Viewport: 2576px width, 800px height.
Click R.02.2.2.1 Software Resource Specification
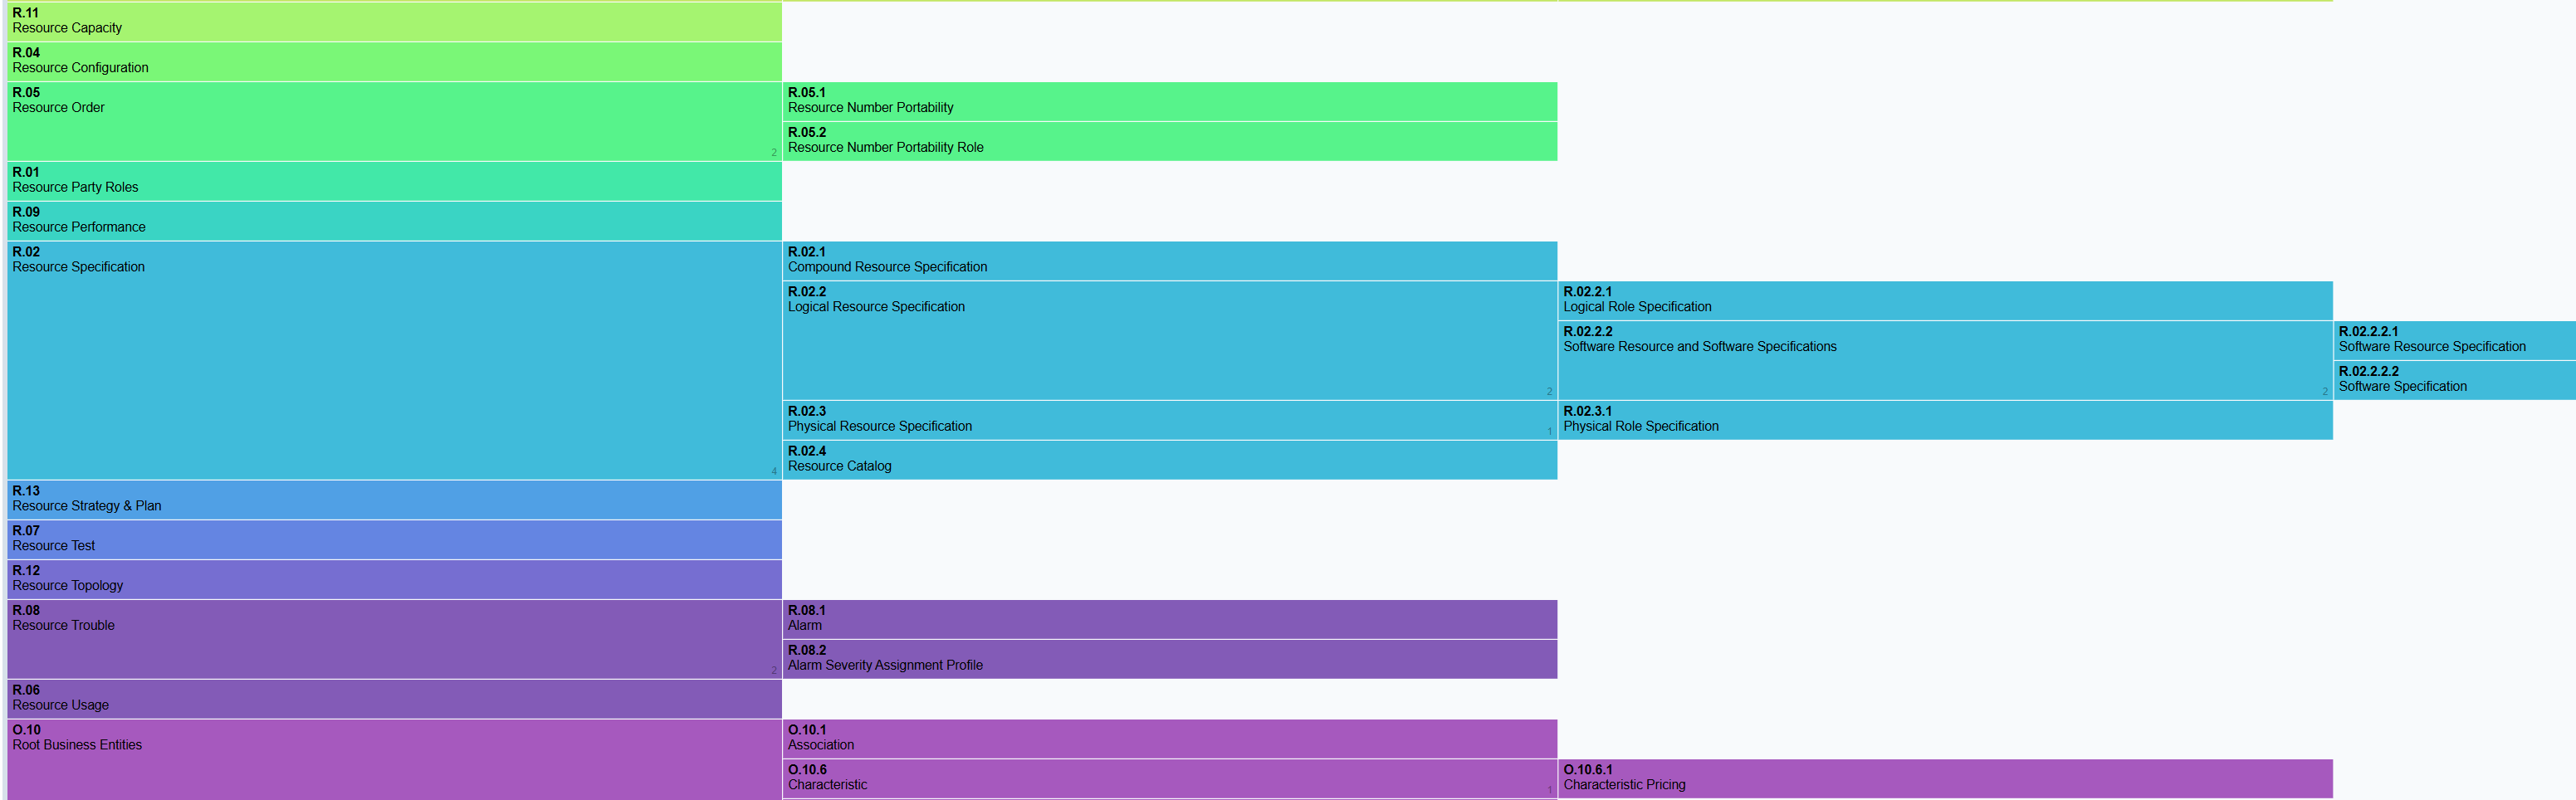[x=2455, y=340]
